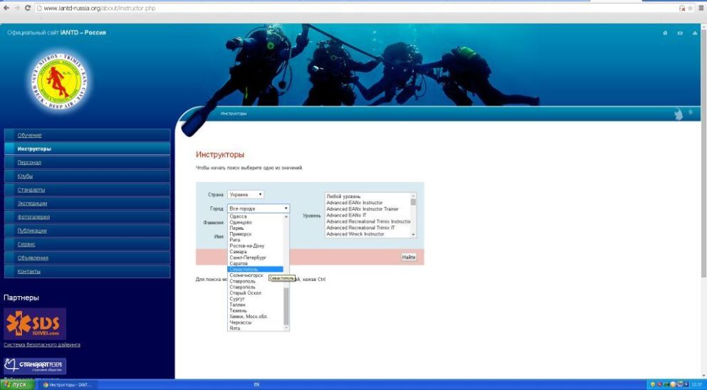Screen dimensions: 707x390
Task: Open the Экспедиции sidebar menu item
Action: (87, 204)
